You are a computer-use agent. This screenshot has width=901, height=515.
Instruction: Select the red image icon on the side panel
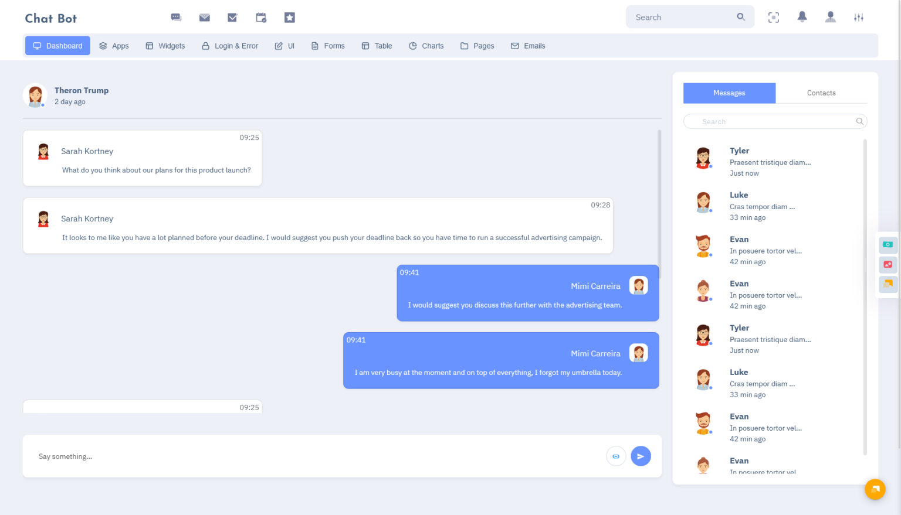(x=888, y=265)
